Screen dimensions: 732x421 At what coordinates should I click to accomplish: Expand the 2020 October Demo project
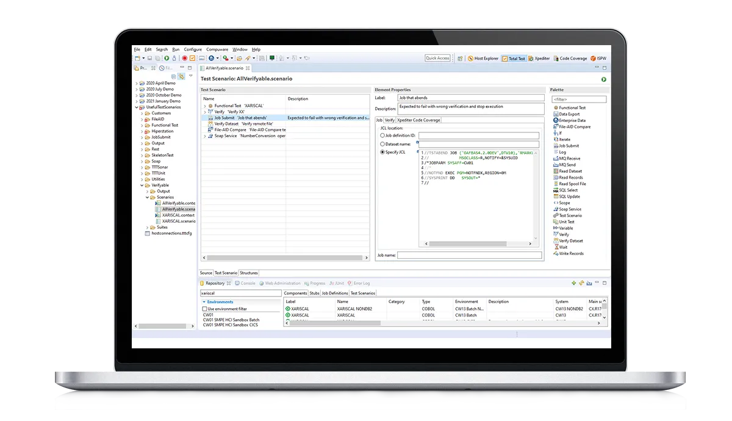(137, 95)
